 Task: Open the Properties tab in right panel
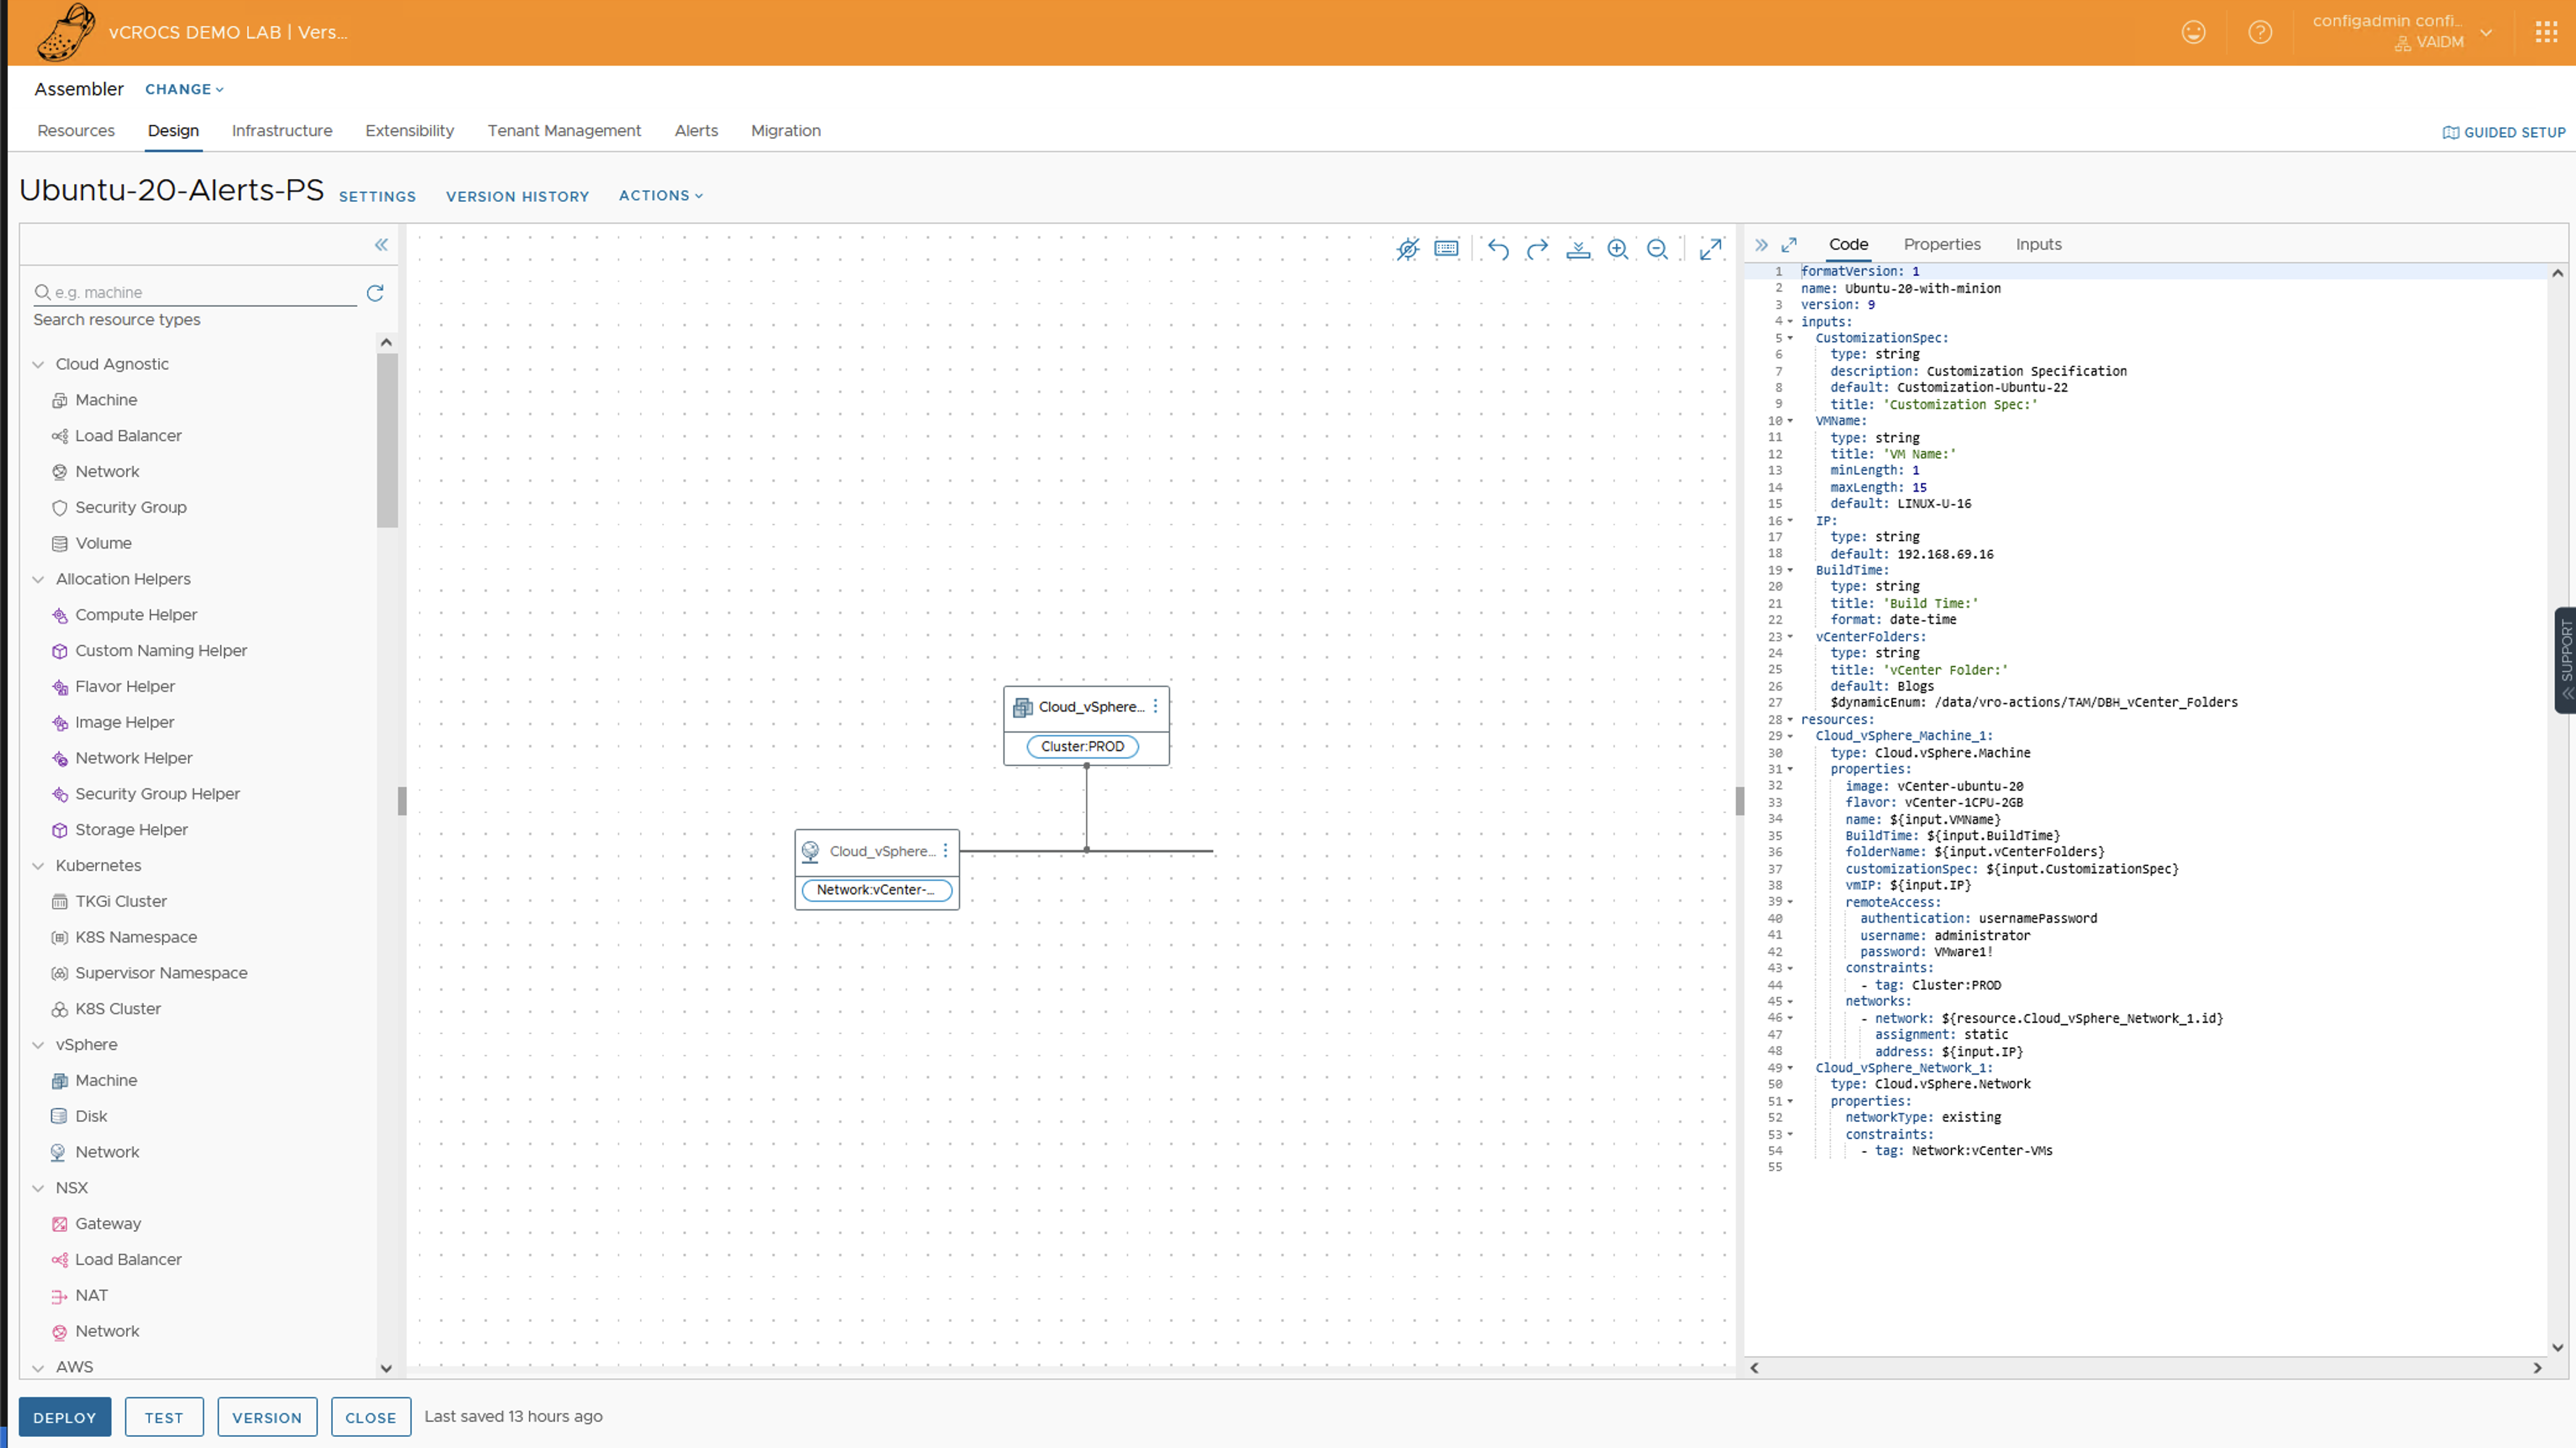(1941, 245)
